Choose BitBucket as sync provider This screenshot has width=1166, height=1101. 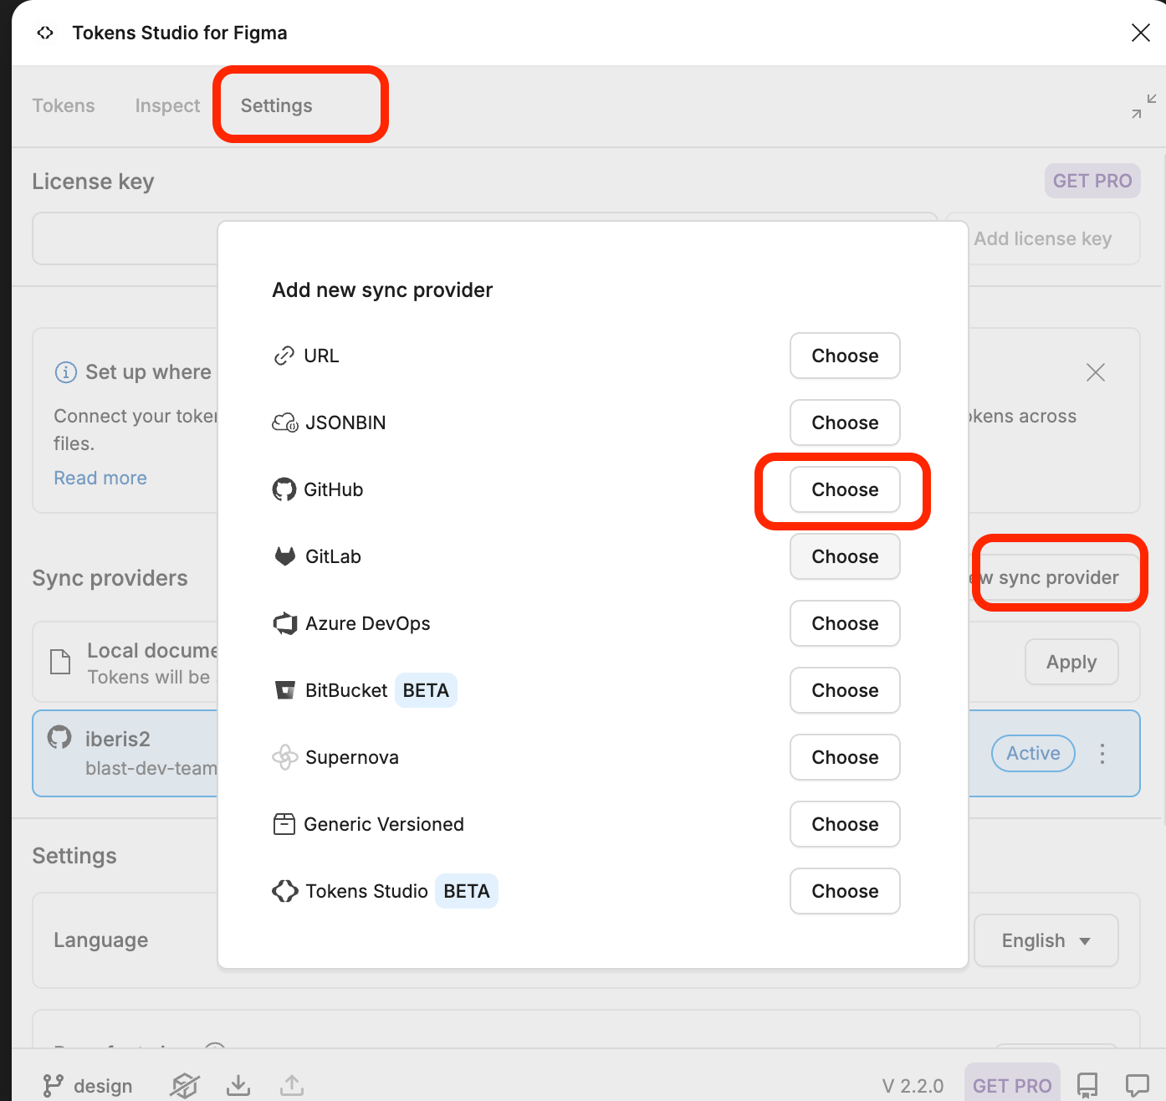pos(845,690)
